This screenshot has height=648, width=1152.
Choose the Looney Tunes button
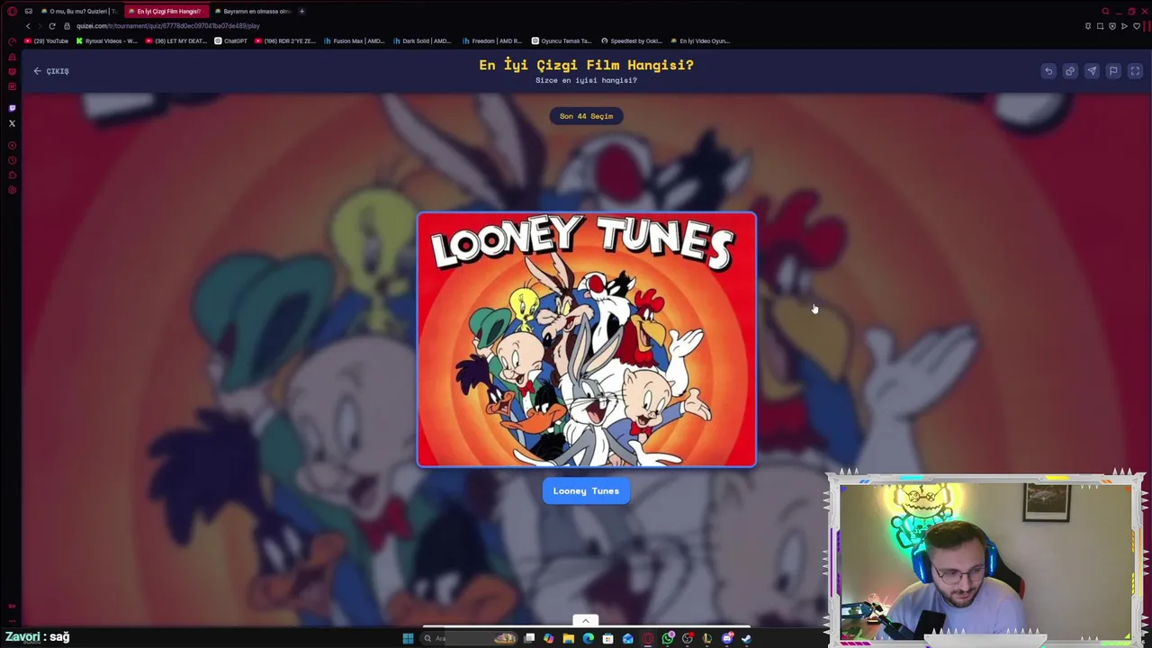[586, 490]
